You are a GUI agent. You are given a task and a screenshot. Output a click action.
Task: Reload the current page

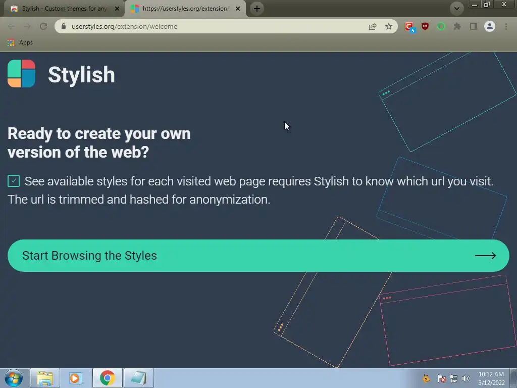click(x=43, y=26)
